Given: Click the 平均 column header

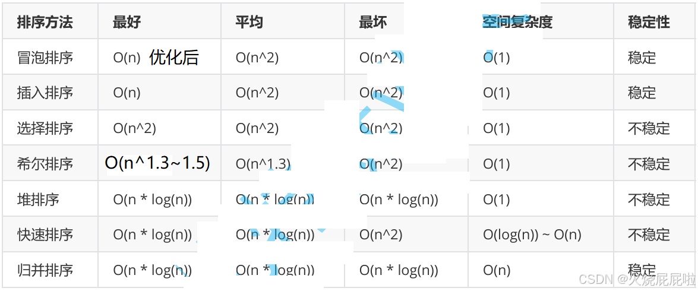Looking at the screenshot, I should 249,22.
